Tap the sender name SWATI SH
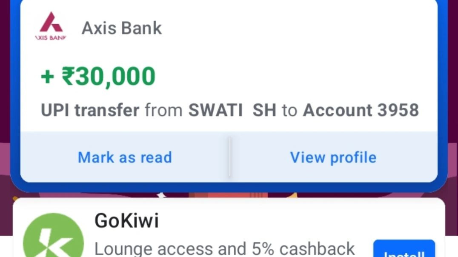 pyautogui.click(x=232, y=111)
